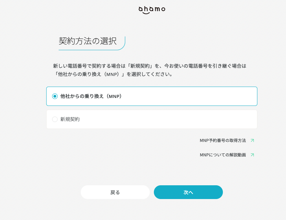Click the filled teal radio indicator for MNP

click(55, 96)
